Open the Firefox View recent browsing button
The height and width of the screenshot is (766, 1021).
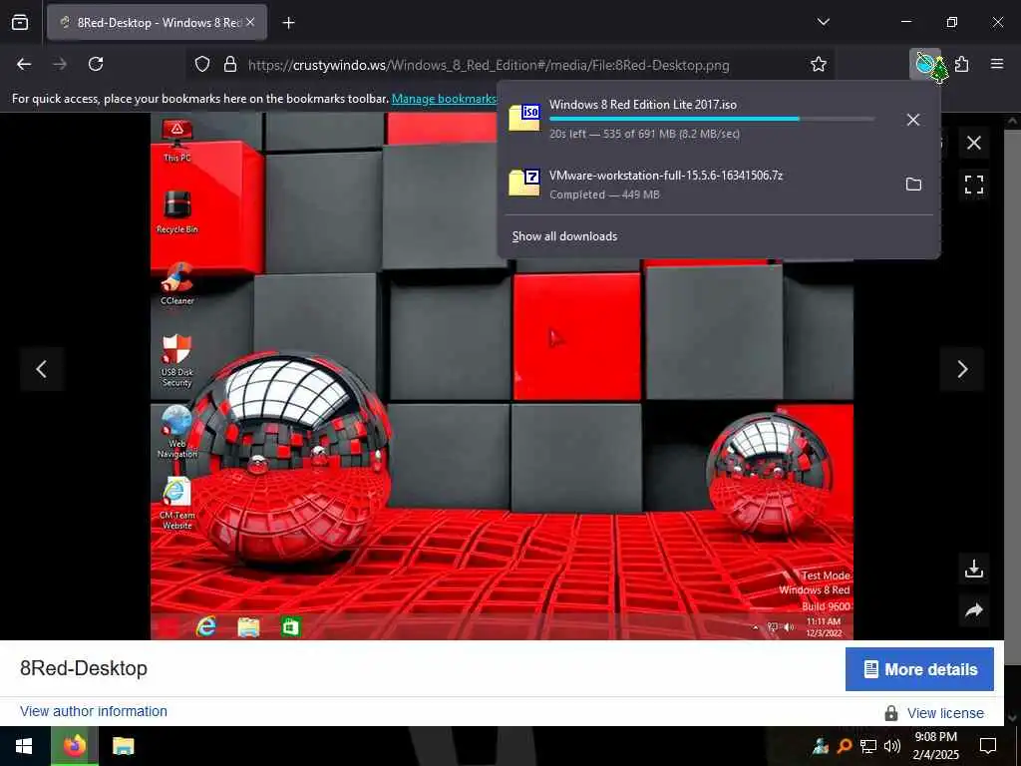pyautogui.click(x=20, y=22)
